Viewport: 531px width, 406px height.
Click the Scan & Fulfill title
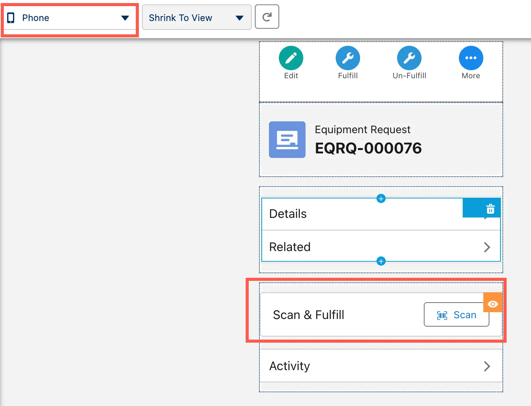pyautogui.click(x=308, y=315)
